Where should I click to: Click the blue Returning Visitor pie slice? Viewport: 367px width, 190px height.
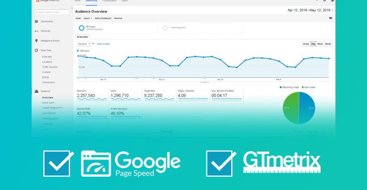308,108
